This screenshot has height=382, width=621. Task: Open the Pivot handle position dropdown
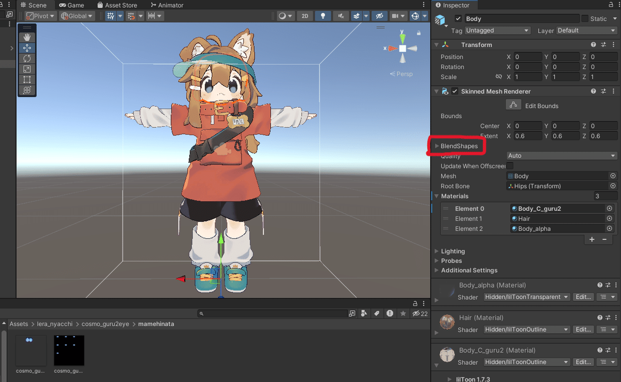(x=40, y=16)
